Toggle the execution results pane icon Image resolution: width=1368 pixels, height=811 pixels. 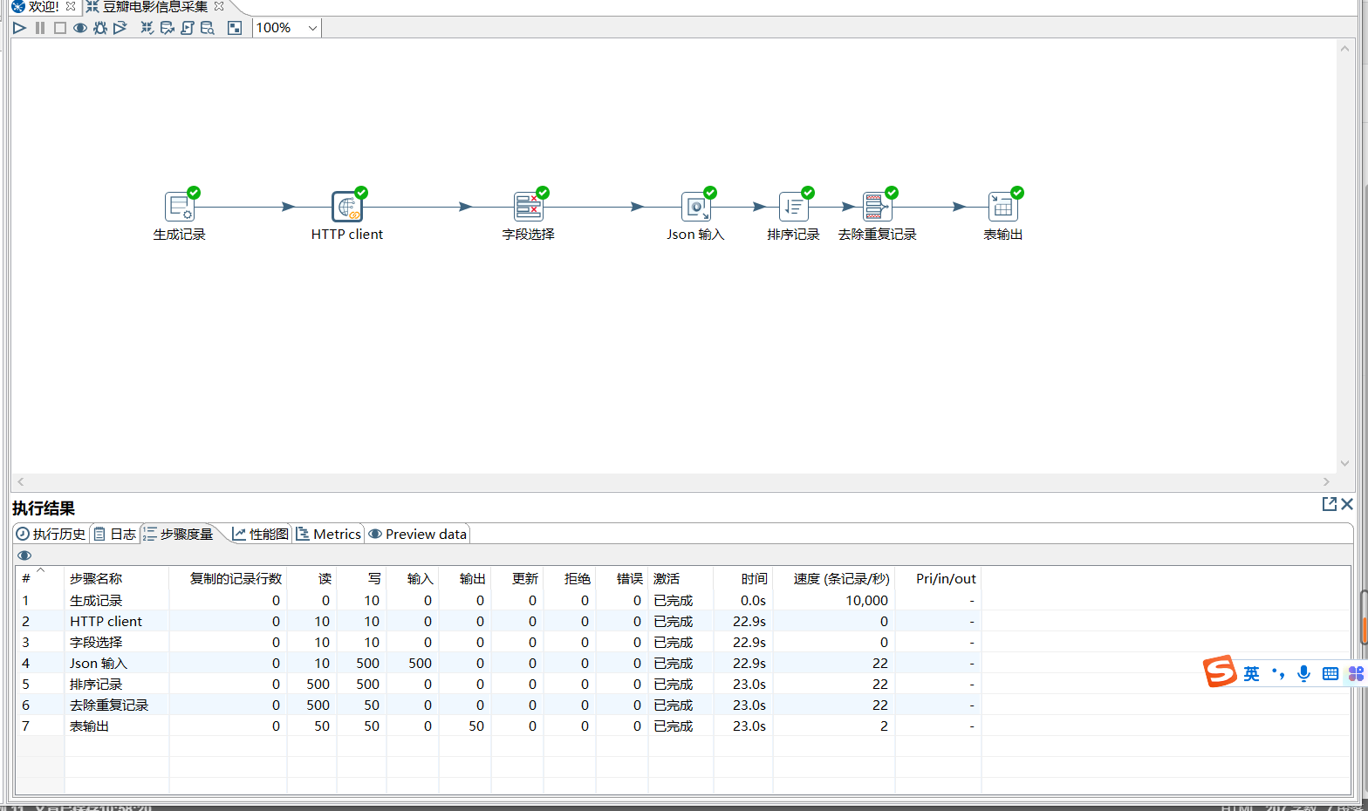coord(235,28)
